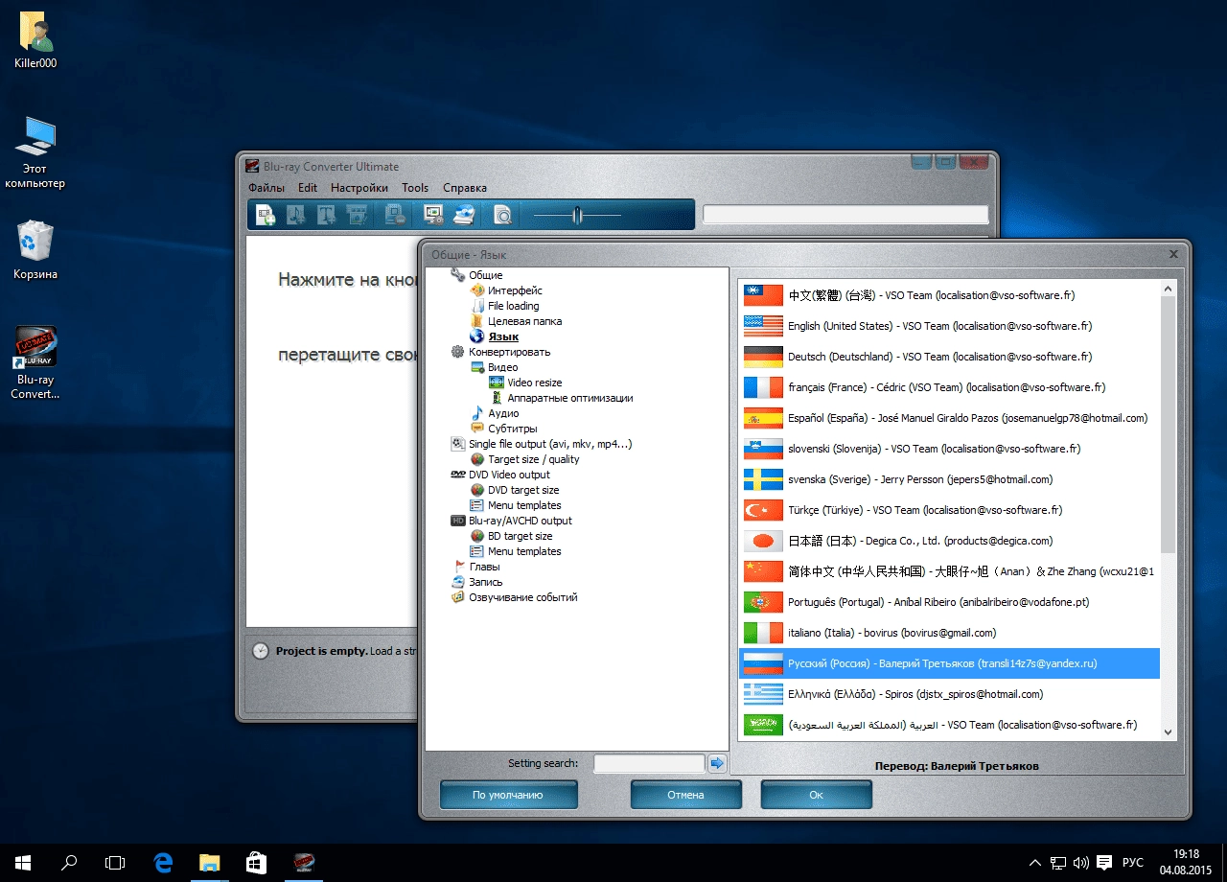Click language list scroll down arrow
Viewport: 1227px width, 882px height.
1168,731
